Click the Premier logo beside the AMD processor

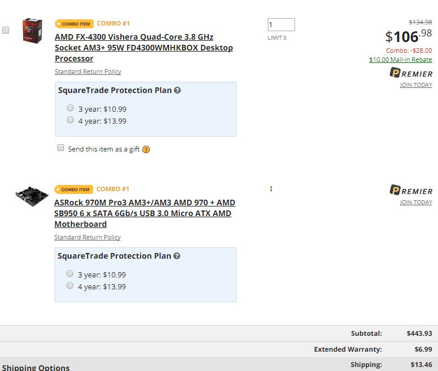(x=411, y=73)
